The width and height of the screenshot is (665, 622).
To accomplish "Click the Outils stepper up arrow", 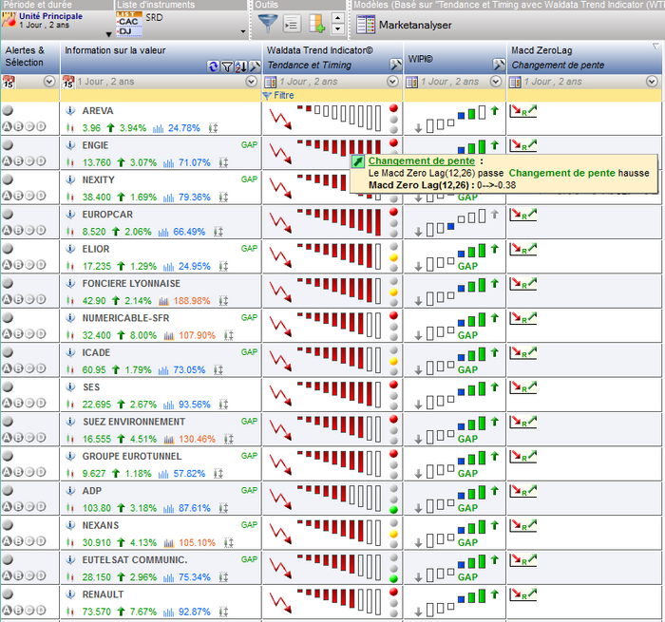I will point(337,18).
